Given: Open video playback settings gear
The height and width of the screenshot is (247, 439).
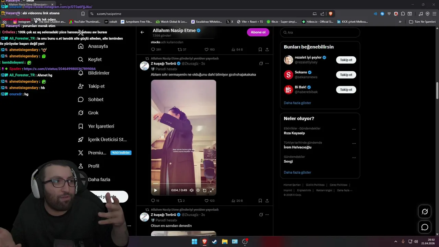Looking at the screenshot, I should [x=198, y=190].
